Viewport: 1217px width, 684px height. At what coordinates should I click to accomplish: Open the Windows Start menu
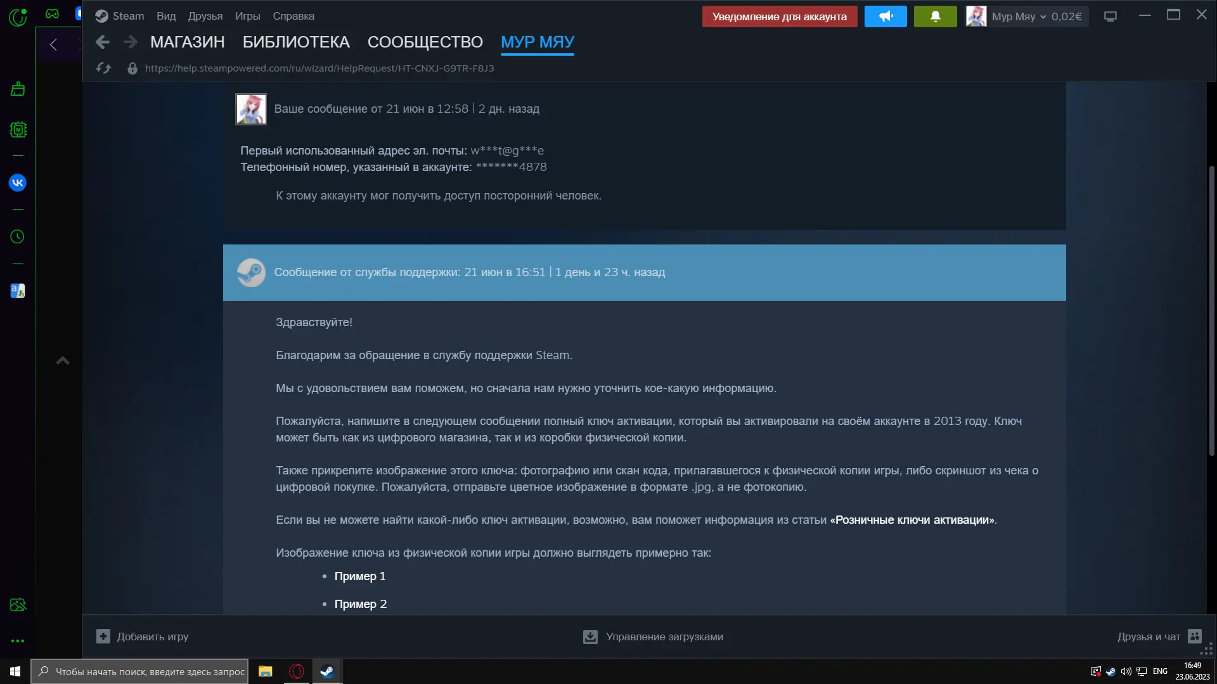click(x=15, y=671)
